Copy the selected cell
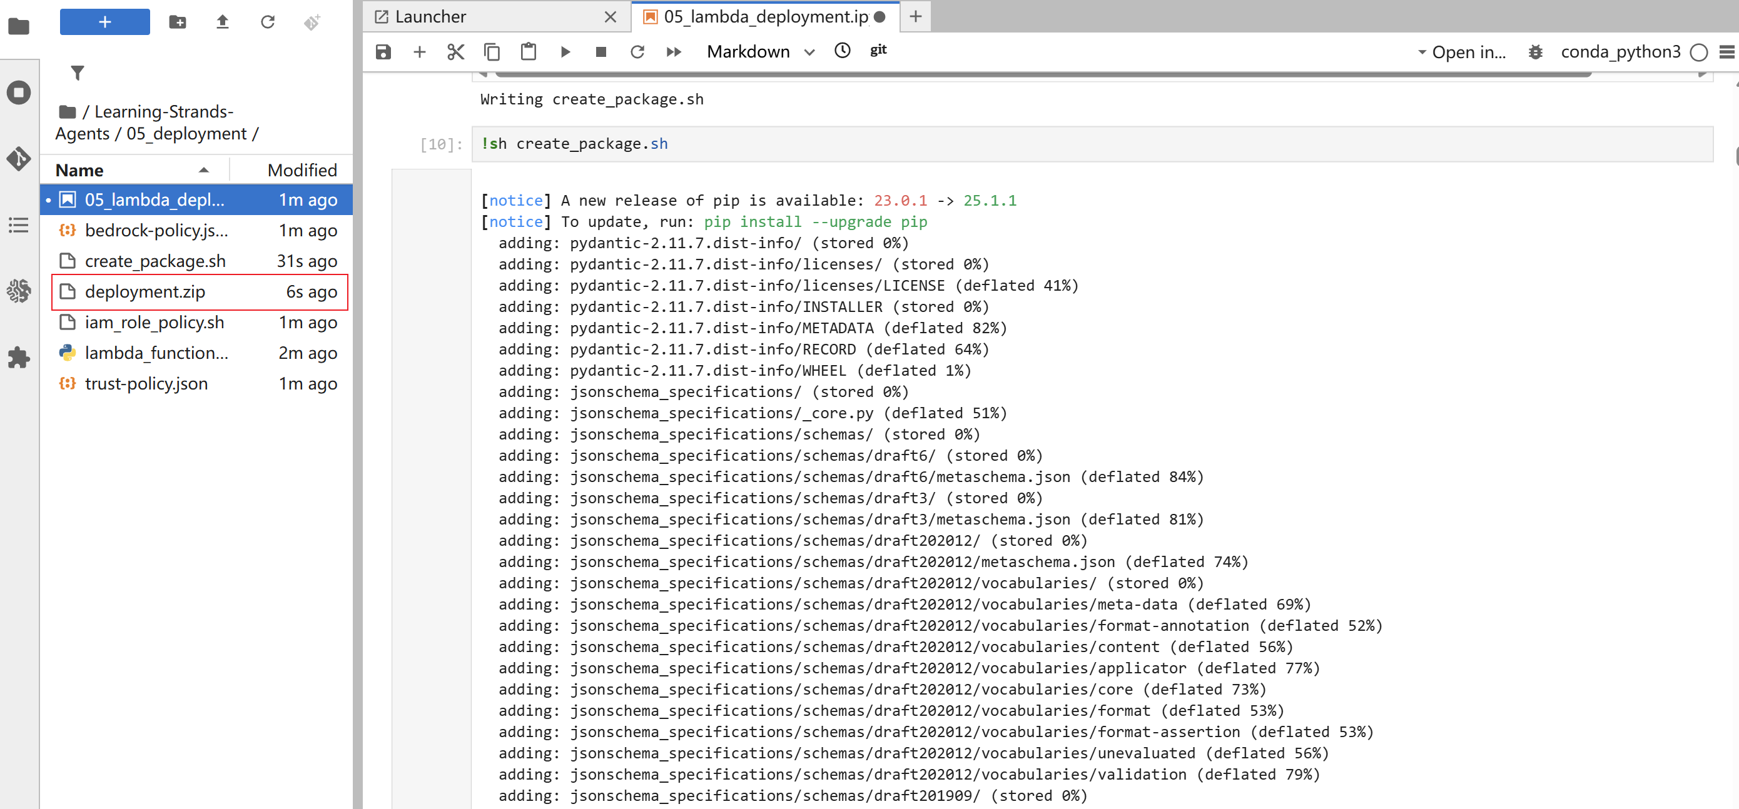The width and height of the screenshot is (1739, 809). point(492,51)
